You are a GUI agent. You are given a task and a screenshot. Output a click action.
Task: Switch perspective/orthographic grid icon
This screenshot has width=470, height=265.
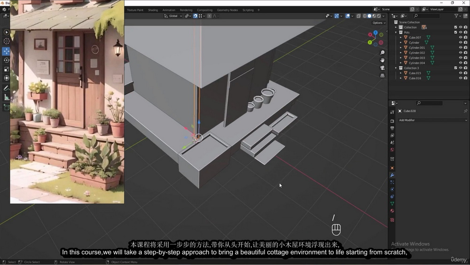point(383,76)
